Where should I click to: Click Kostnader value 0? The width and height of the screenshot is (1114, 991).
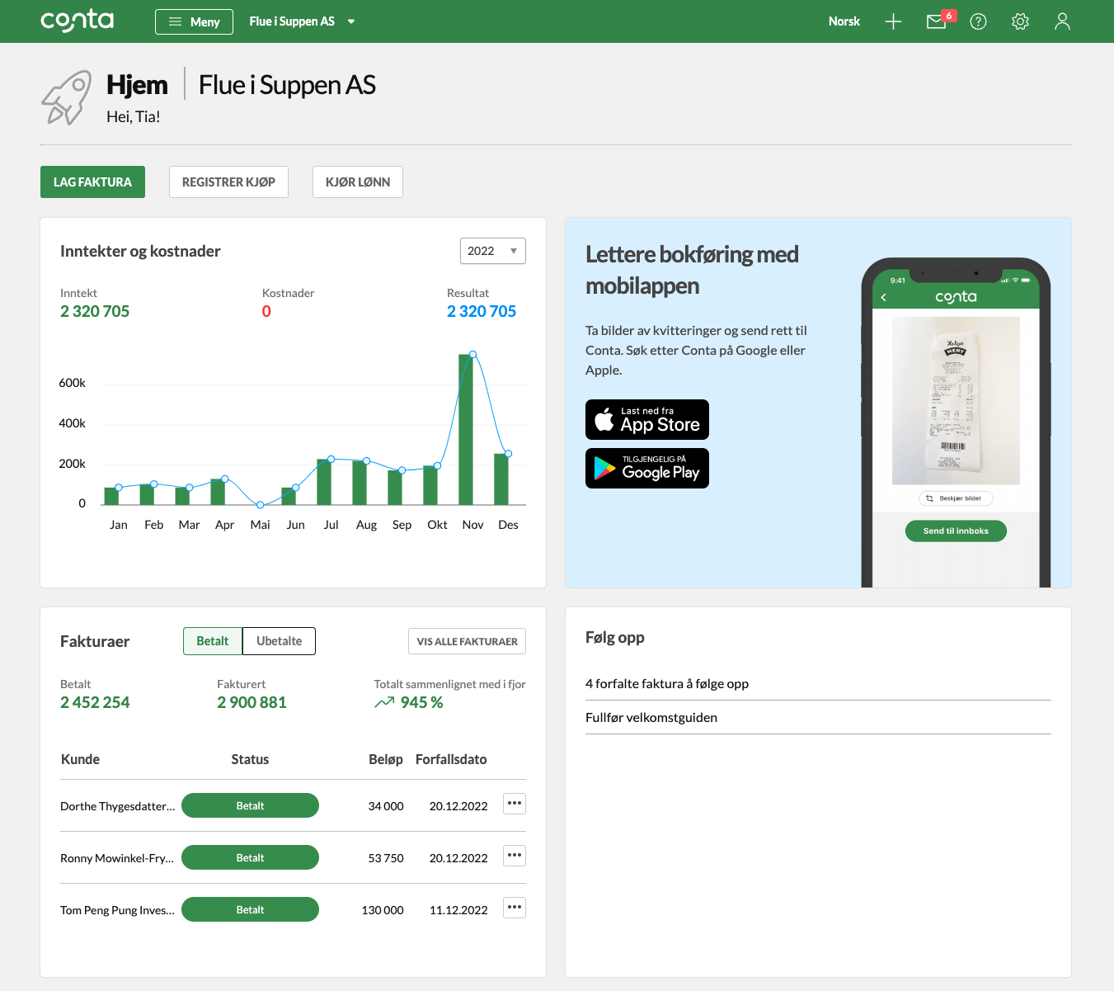(x=266, y=311)
